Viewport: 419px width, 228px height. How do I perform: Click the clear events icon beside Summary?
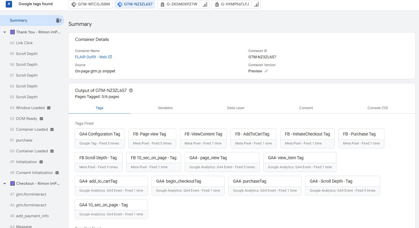pos(58,20)
